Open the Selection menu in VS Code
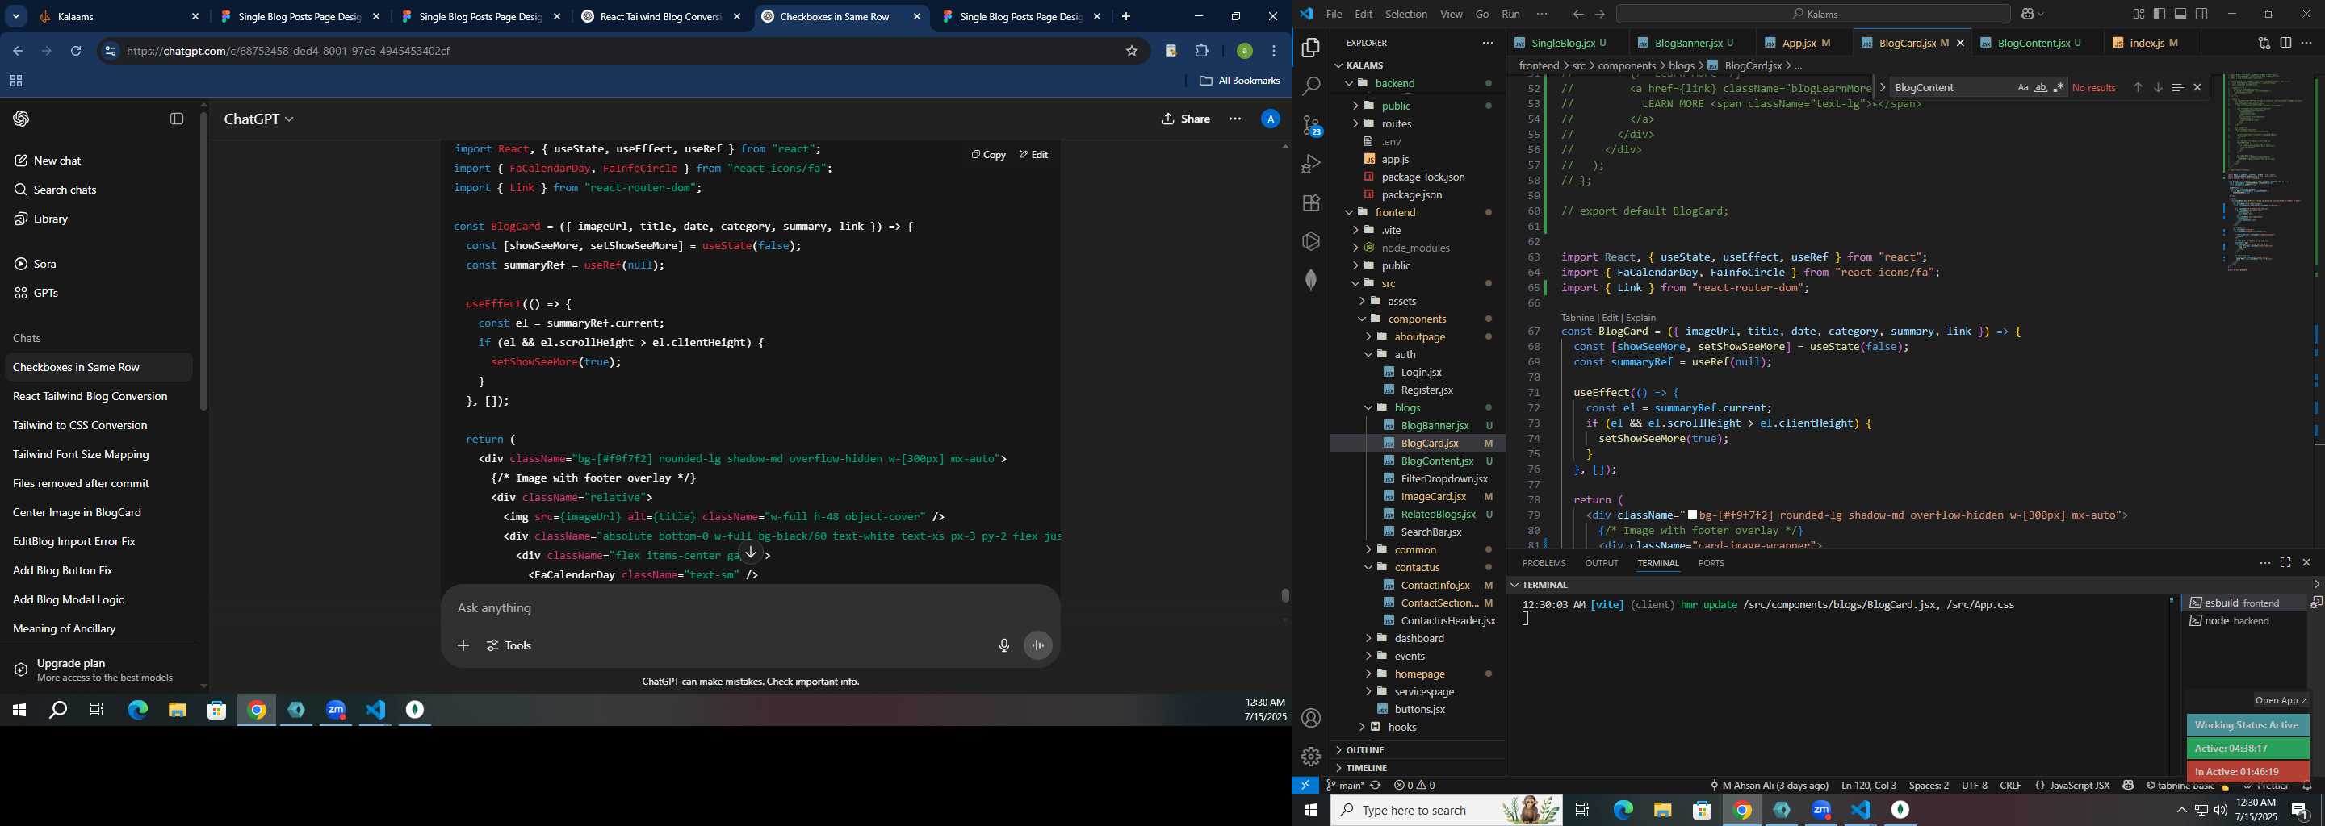Viewport: 2325px width, 826px height. click(1406, 15)
